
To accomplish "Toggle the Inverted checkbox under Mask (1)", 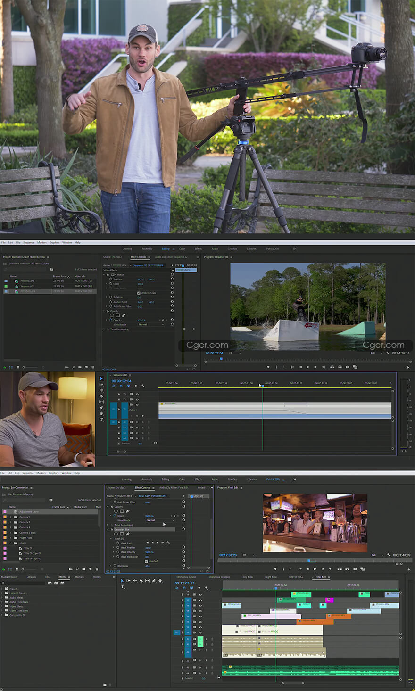I will 147,561.
